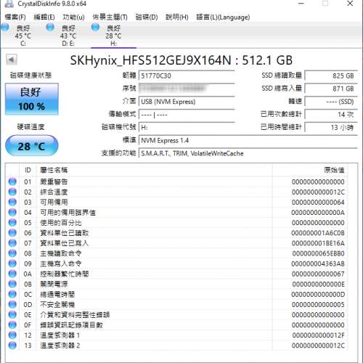Click the total host writes value 871 GB
The height and width of the screenshot is (363, 363).
point(331,89)
